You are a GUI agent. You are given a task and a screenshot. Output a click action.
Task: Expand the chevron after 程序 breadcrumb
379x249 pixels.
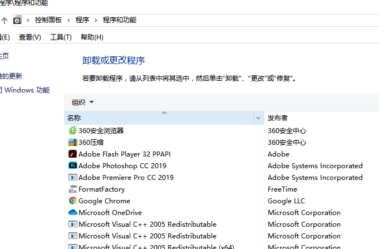96,20
